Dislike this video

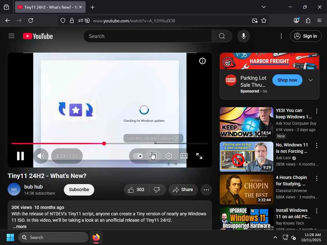tap(157, 189)
